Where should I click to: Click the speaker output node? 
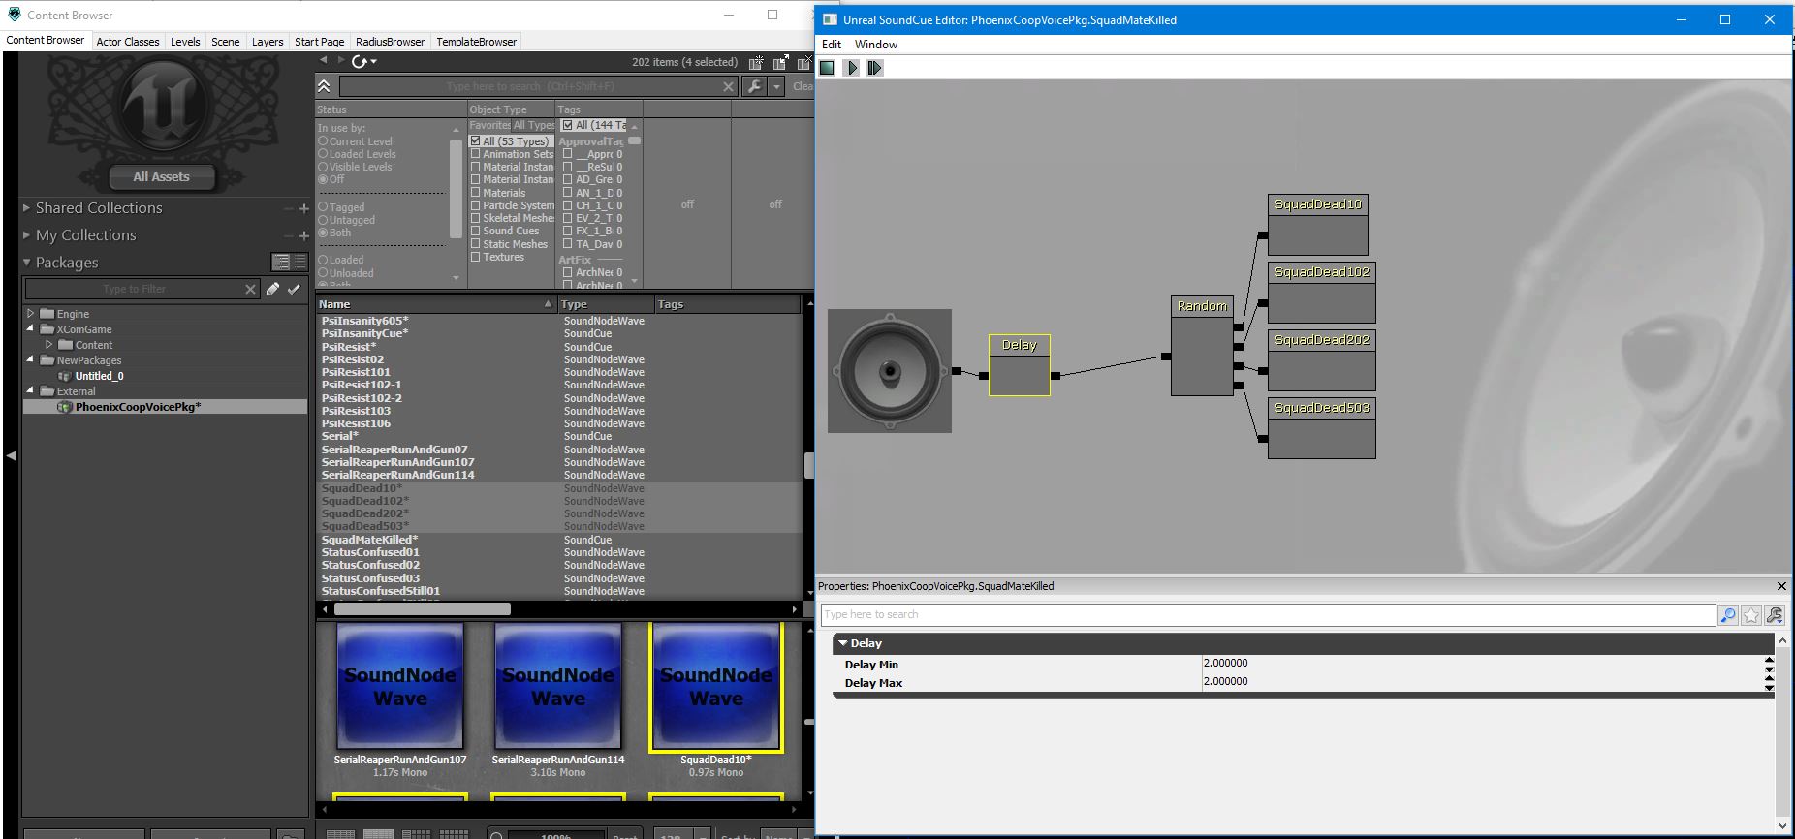[890, 371]
